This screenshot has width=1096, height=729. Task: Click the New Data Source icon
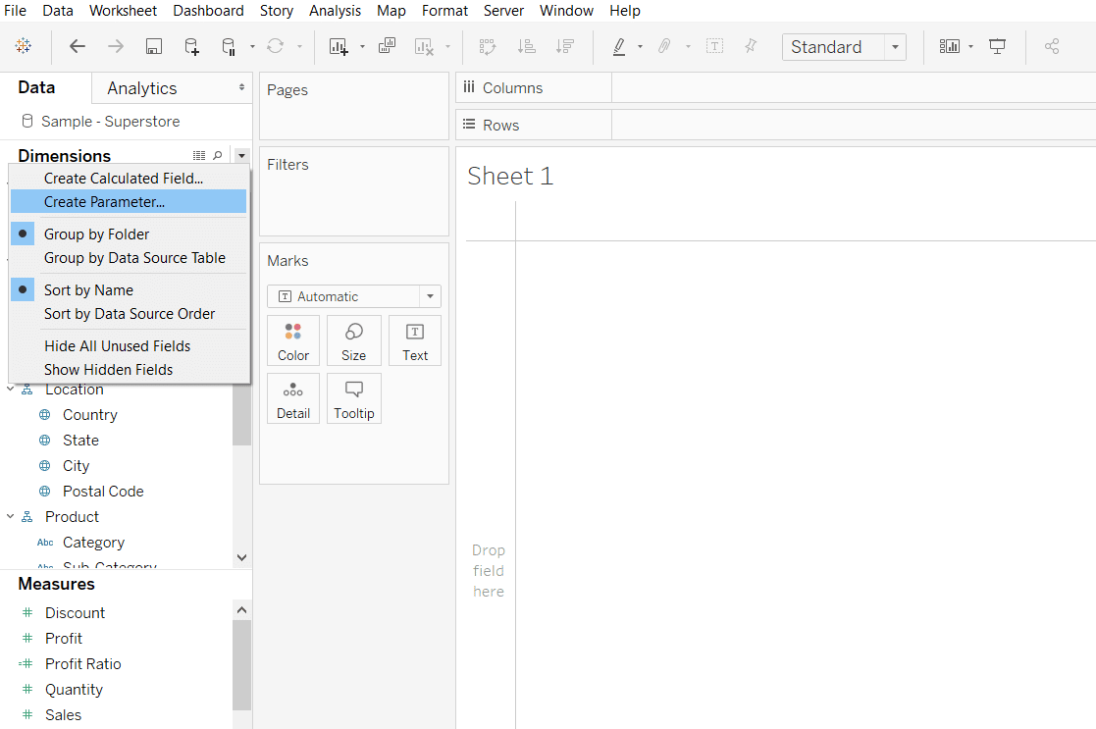(191, 46)
